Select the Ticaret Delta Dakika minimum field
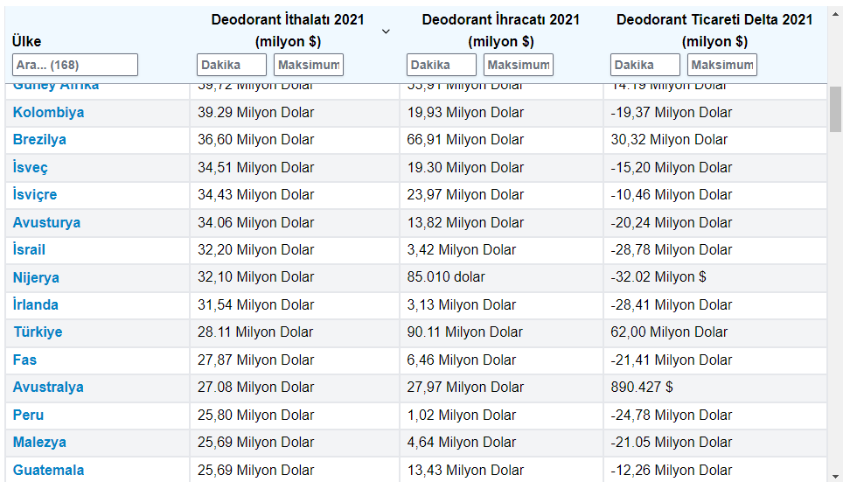This screenshot has height=482, width=850. click(x=644, y=65)
